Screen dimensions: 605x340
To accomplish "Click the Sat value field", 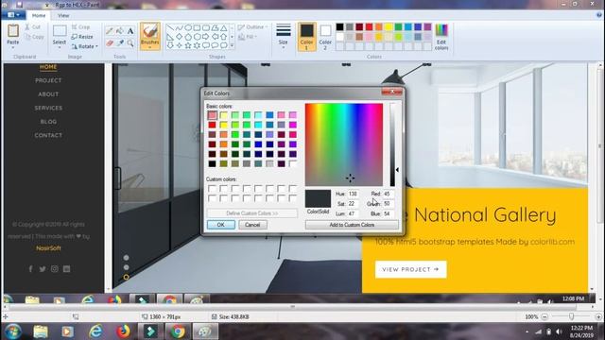I will (x=353, y=204).
